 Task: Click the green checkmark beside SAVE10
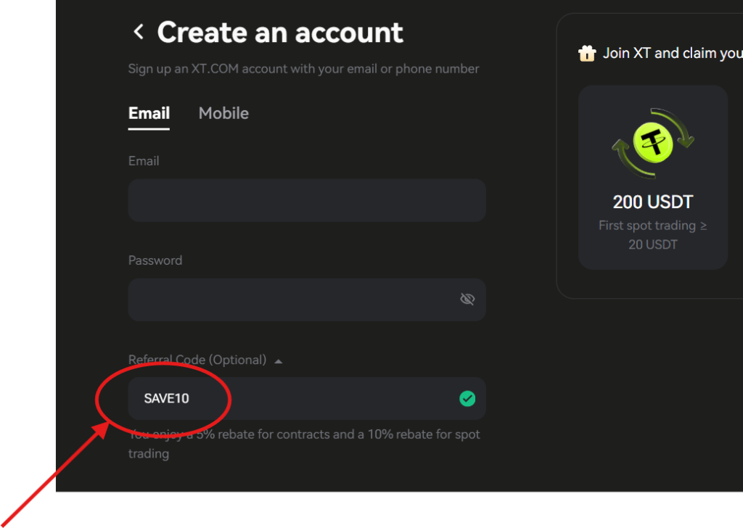coord(467,398)
